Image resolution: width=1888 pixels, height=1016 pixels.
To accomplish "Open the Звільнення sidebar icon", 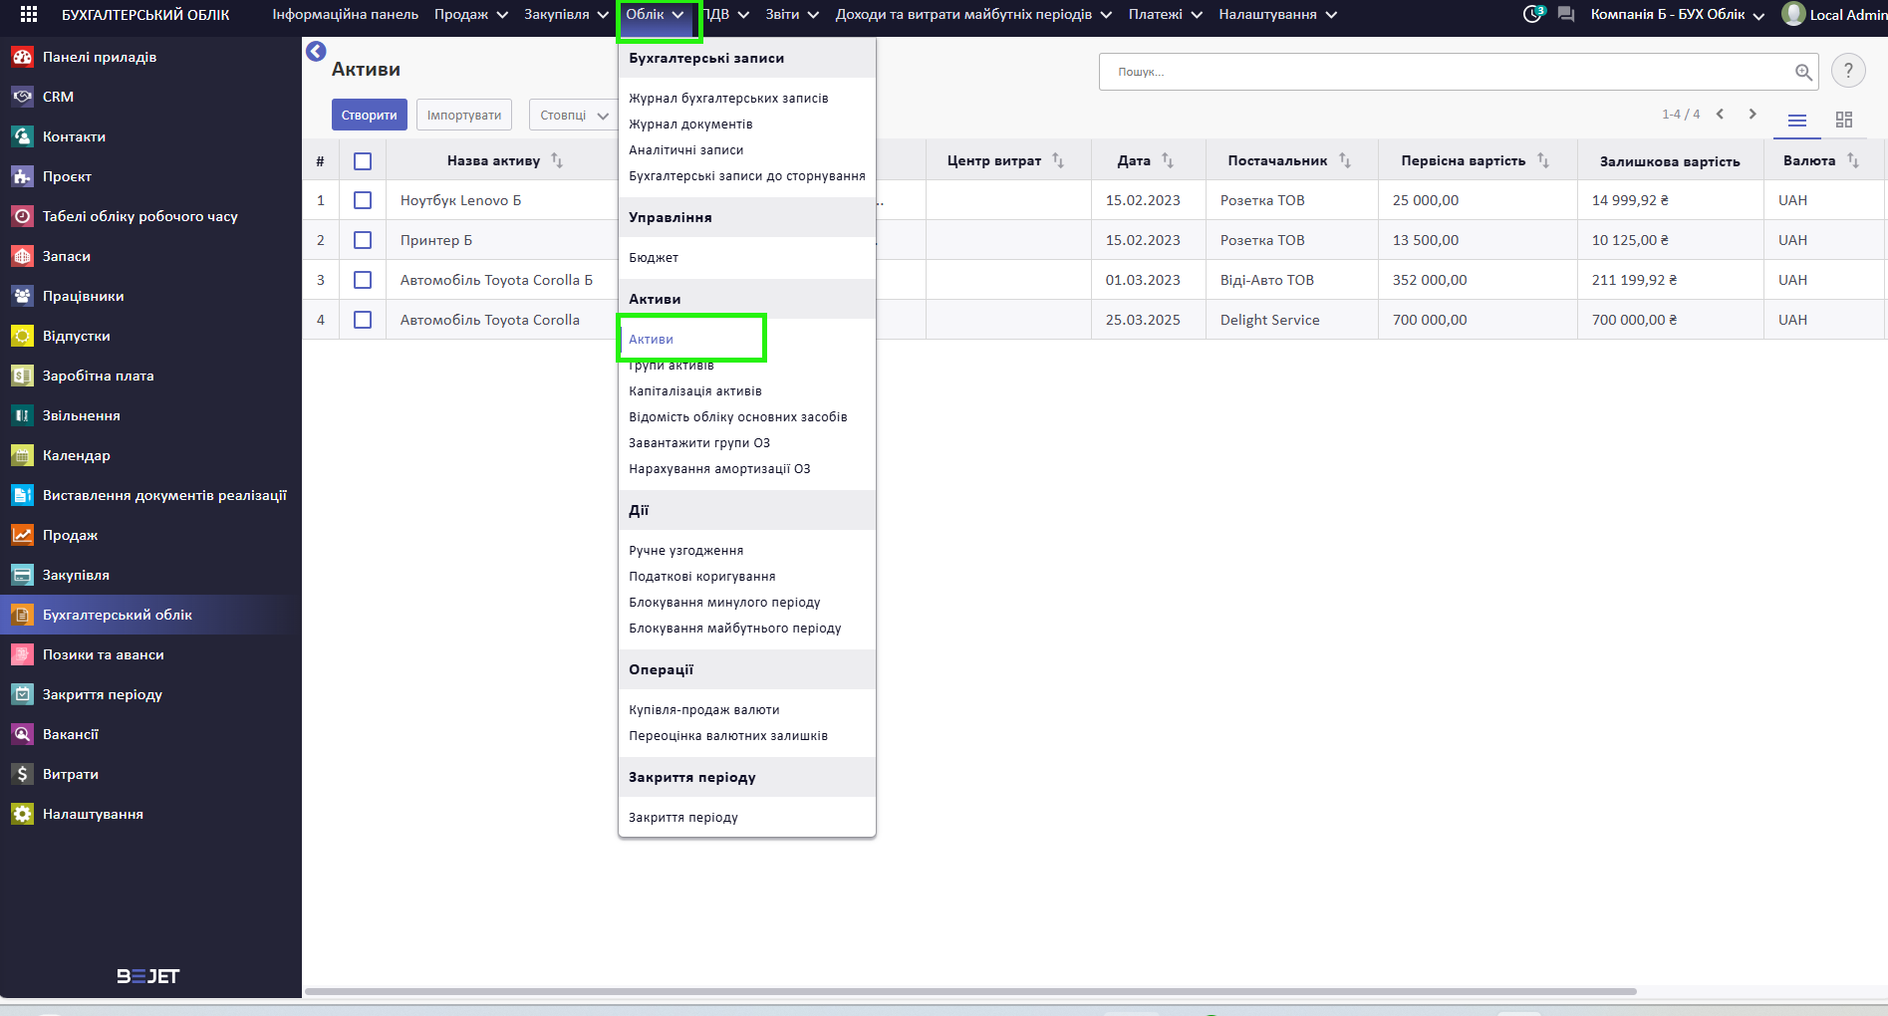I will point(22,415).
